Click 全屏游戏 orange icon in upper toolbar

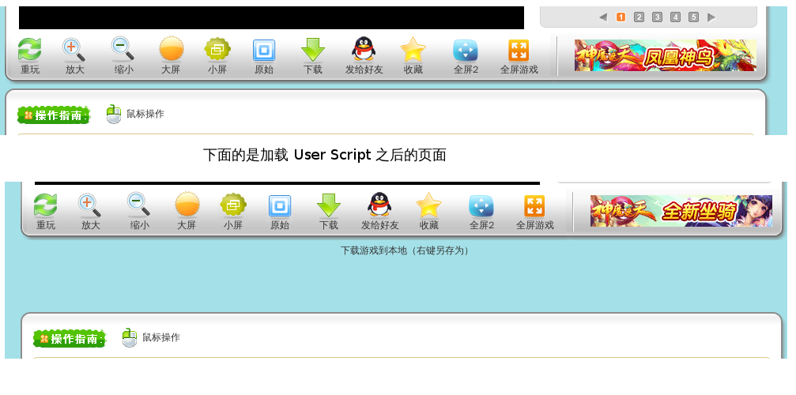tap(519, 51)
